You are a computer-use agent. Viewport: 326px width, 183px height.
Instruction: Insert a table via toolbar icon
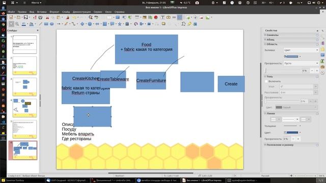click(x=137, y=18)
